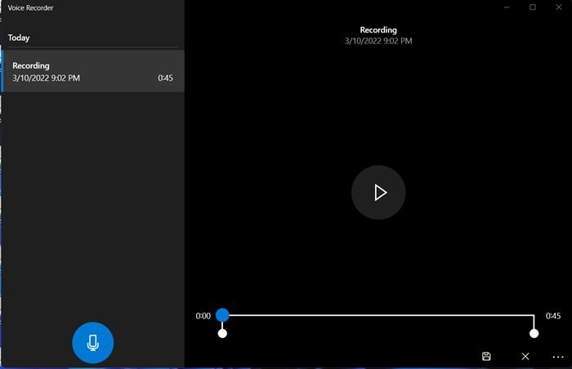Open the See more three-dots menu
The width and height of the screenshot is (572, 369).
click(558, 357)
